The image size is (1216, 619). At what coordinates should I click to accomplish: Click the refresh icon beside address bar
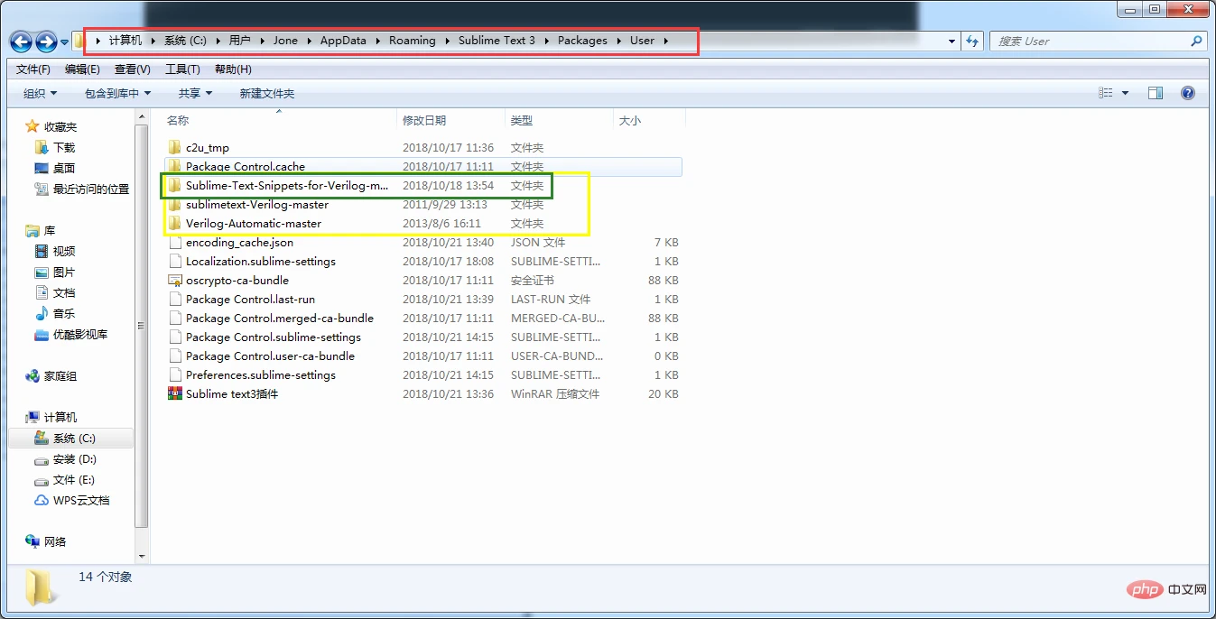972,41
